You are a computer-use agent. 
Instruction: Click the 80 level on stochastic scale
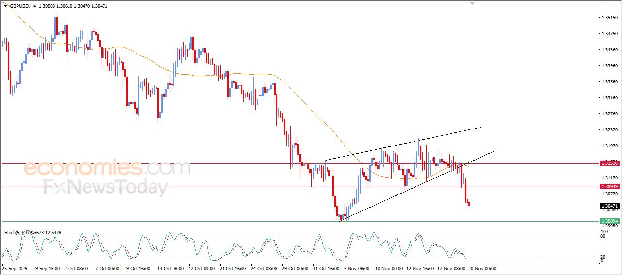(x=603, y=236)
